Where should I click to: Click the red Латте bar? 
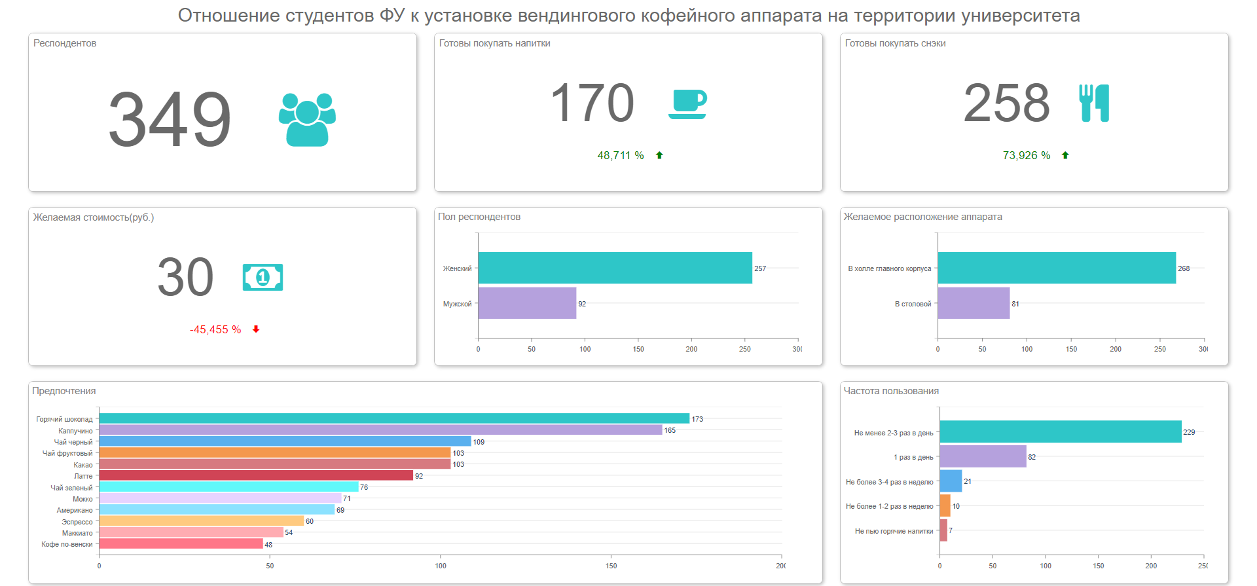point(255,475)
